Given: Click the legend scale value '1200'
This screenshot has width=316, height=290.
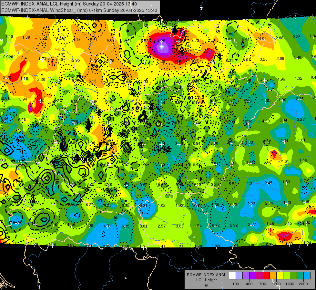Looking at the screenshot, I should [x=276, y=284].
